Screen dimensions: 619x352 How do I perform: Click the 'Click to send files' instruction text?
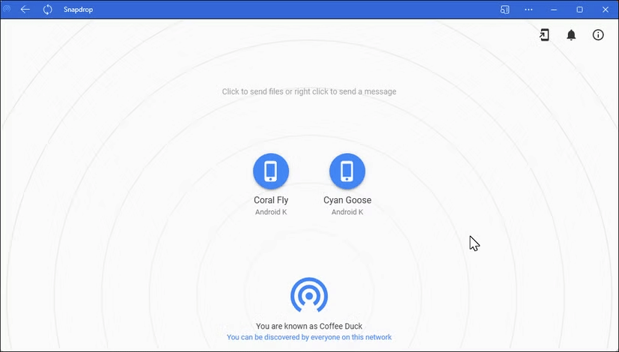(x=308, y=92)
